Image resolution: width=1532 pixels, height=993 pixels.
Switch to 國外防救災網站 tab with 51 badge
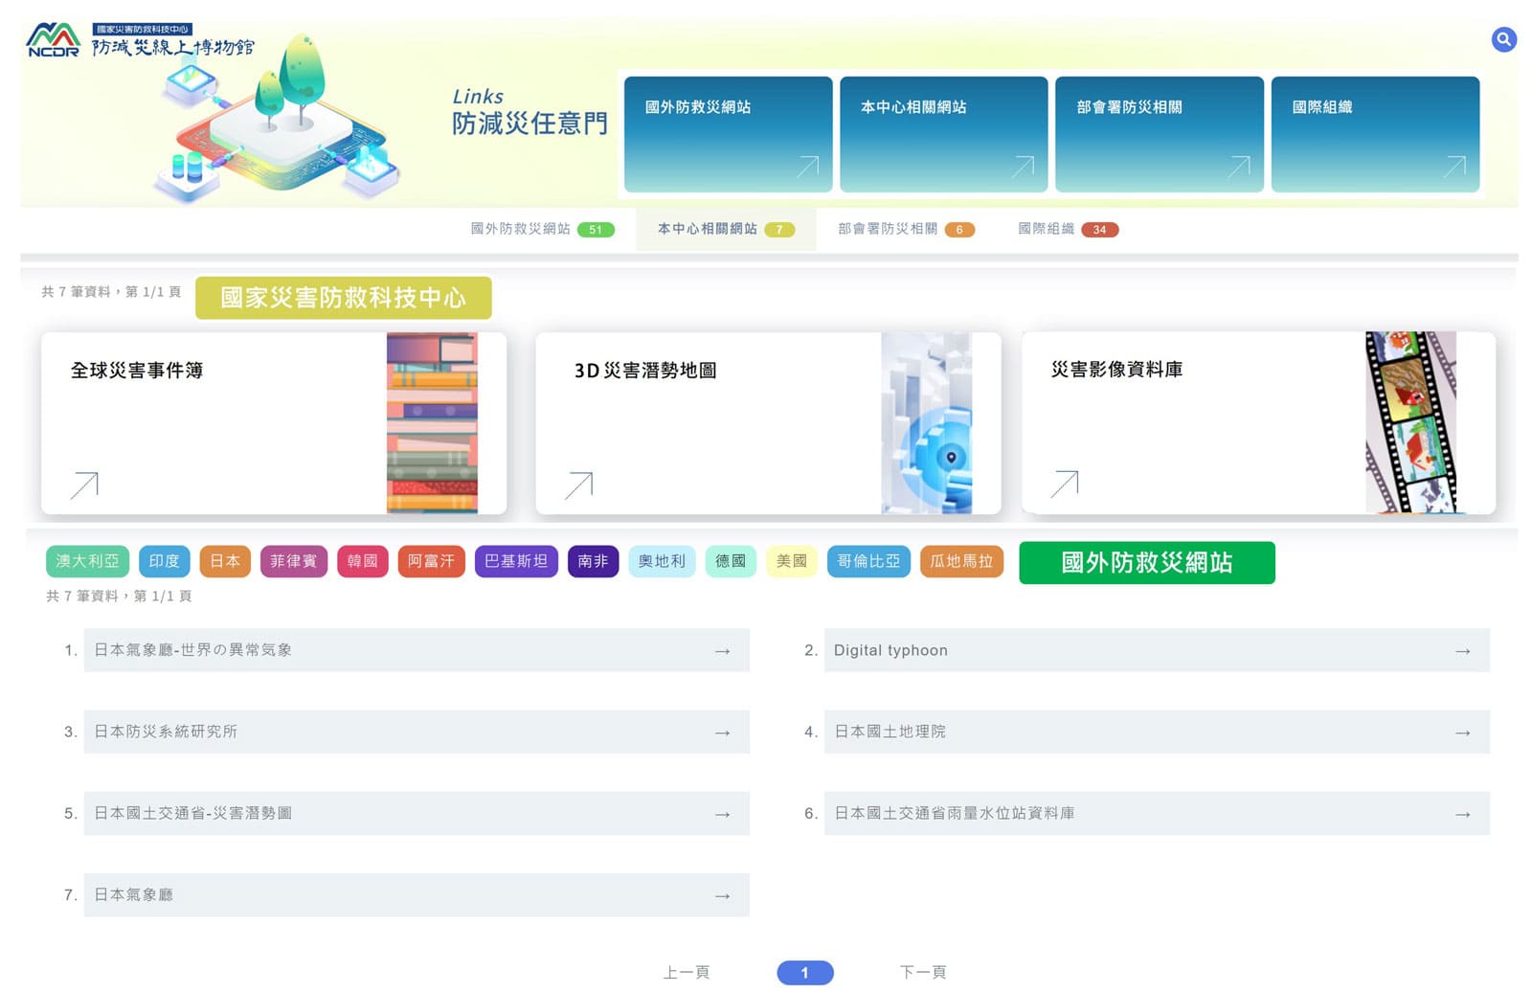[541, 229]
